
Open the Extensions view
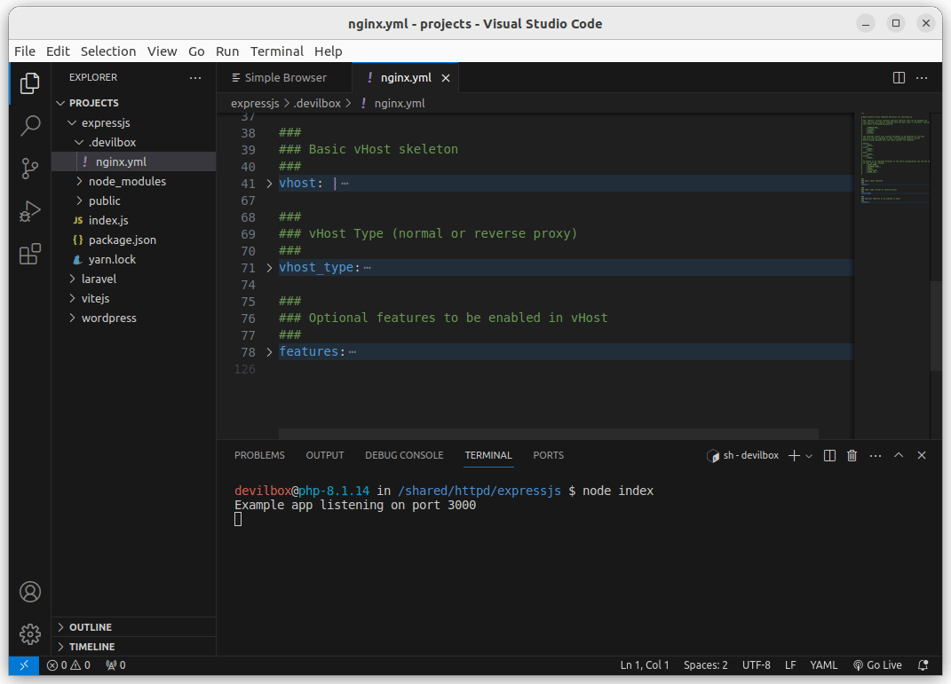[30, 255]
